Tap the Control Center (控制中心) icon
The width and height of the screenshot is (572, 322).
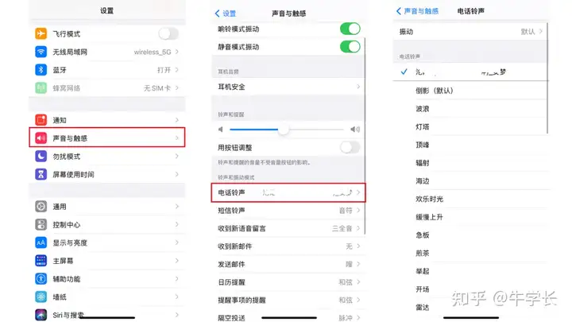tap(41, 224)
